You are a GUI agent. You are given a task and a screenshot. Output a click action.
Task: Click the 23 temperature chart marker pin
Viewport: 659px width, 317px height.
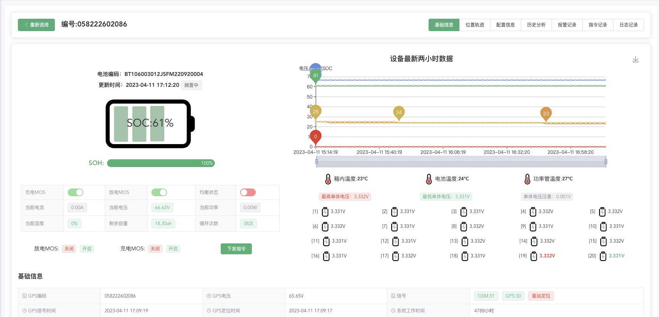point(546,114)
